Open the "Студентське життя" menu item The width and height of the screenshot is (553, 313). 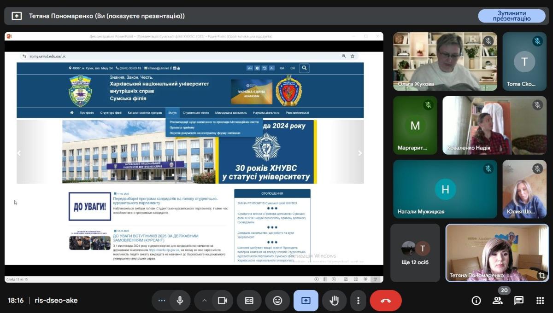pos(195,112)
